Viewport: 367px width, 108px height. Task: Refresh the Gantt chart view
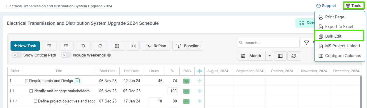pos(294,56)
